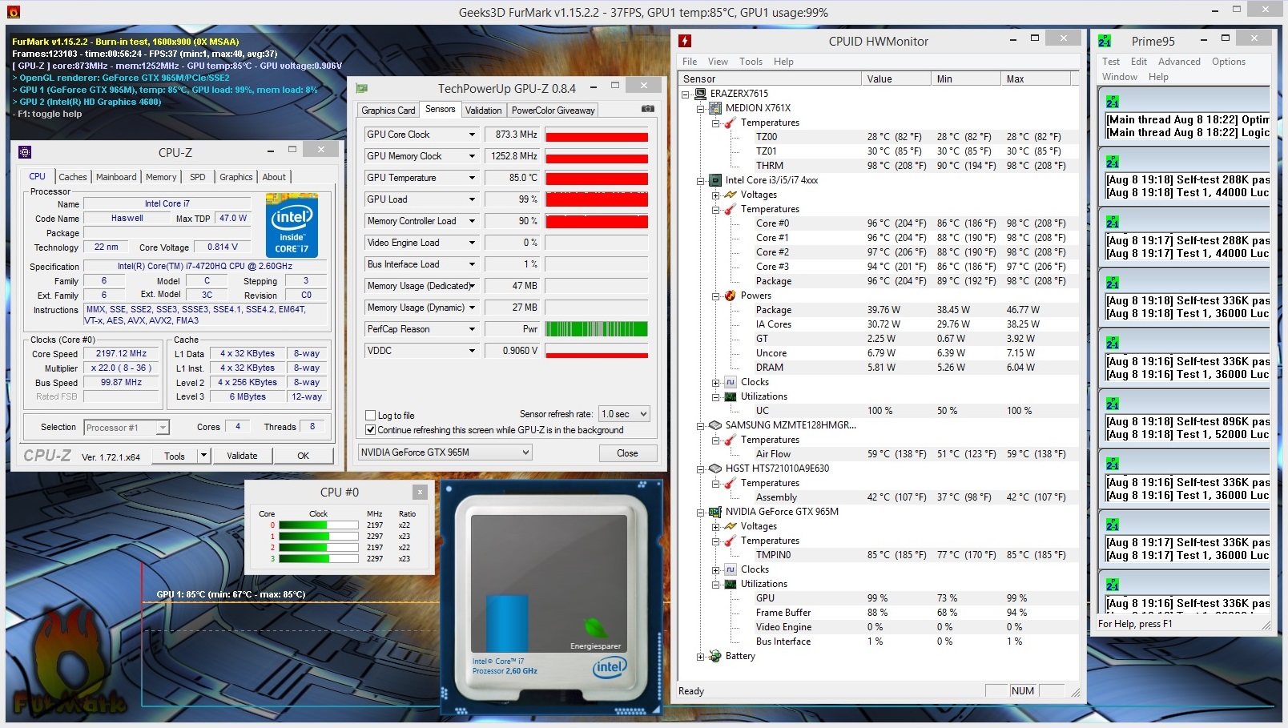Click the GPU-Z window title icon

tap(361, 88)
